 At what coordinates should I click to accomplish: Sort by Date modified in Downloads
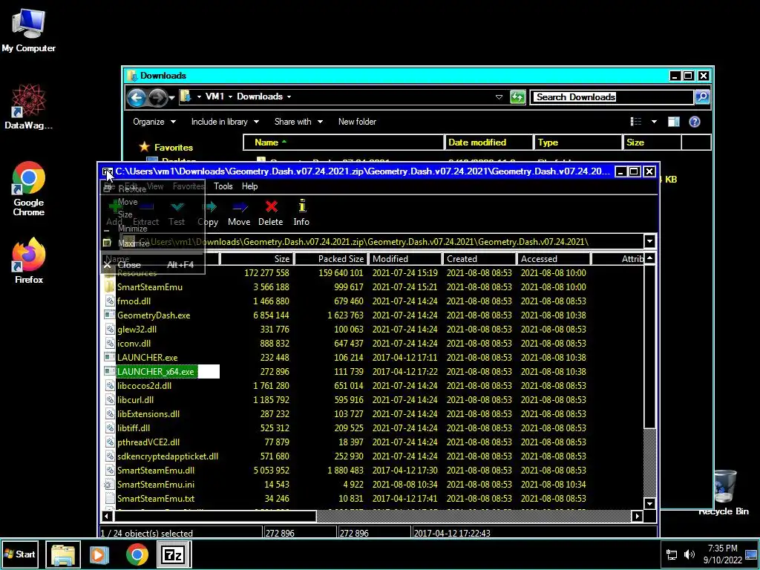[x=488, y=142]
